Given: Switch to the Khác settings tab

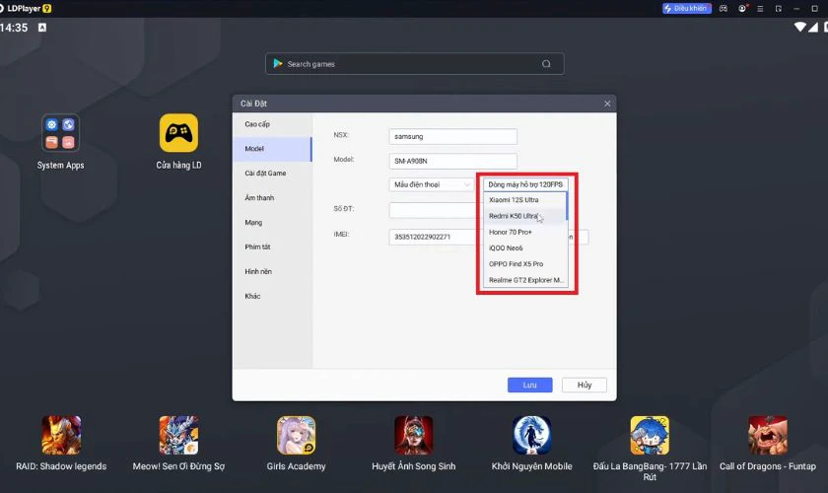Looking at the screenshot, I should click(x=272, y=296).
